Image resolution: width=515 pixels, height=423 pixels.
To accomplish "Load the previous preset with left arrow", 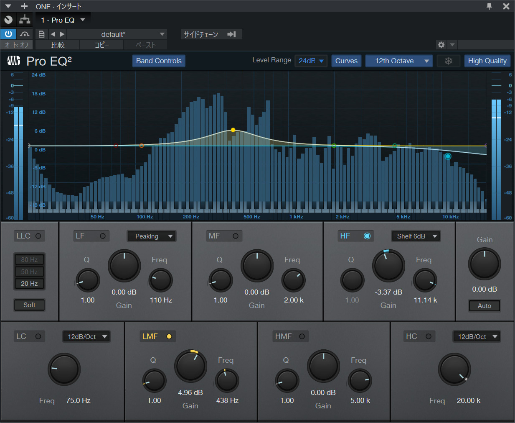I will (x=53, y=34).
